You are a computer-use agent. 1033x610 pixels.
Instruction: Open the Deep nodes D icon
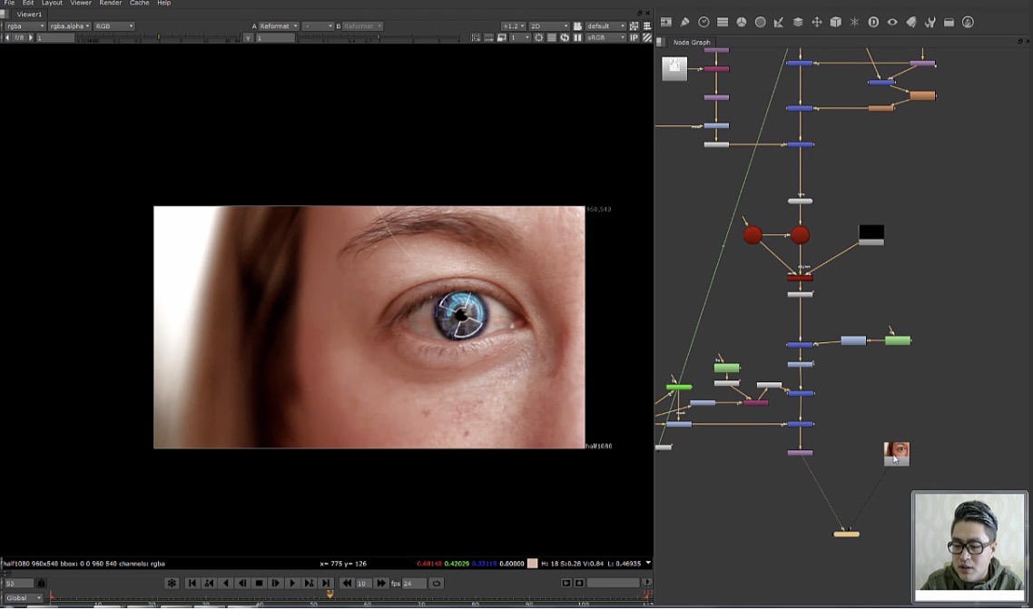coord(873,22)
